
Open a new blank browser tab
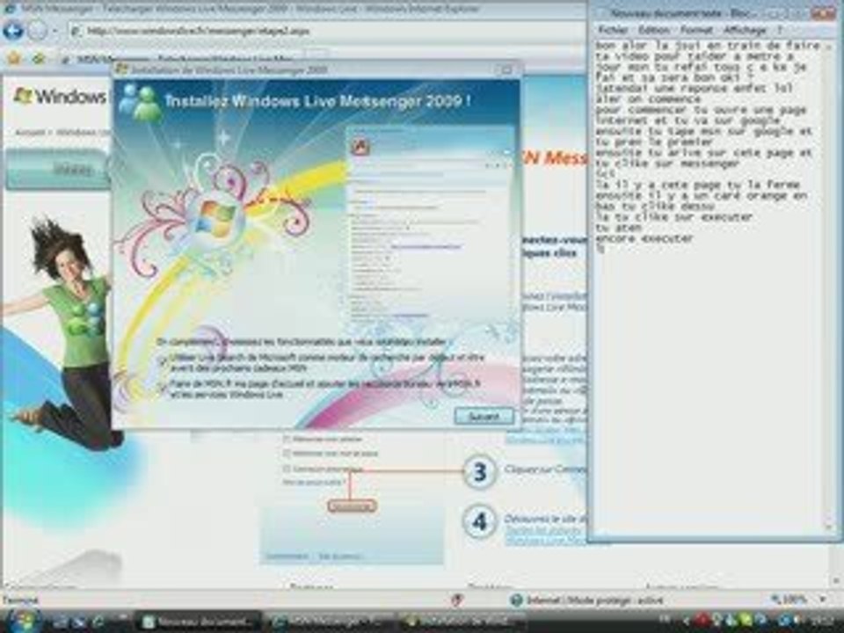click(316, 56)
